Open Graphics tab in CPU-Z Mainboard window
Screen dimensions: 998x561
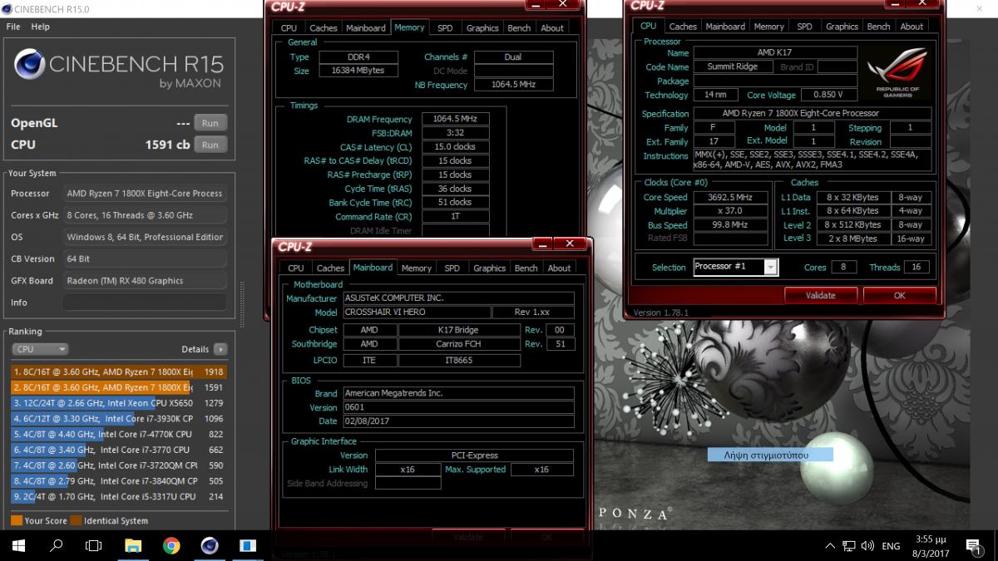[x=489, y=268]
